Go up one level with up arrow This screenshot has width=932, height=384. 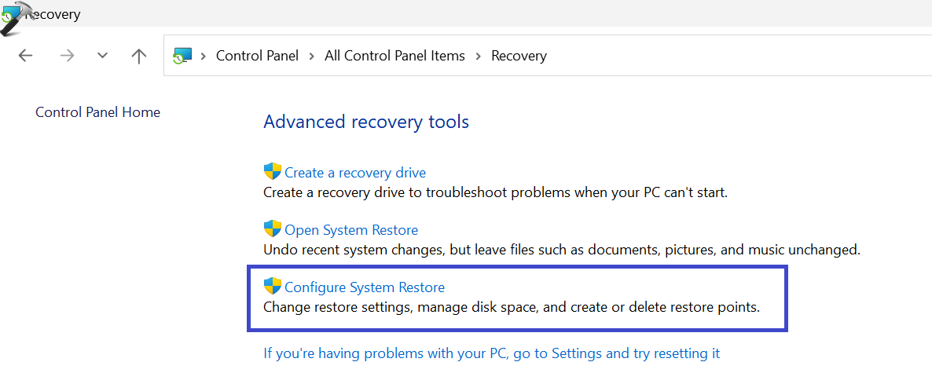click(139, 56)
